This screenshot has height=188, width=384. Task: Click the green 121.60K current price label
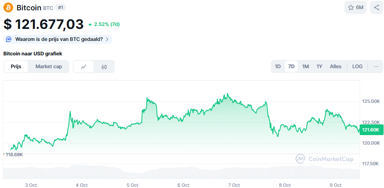(371, 130)
